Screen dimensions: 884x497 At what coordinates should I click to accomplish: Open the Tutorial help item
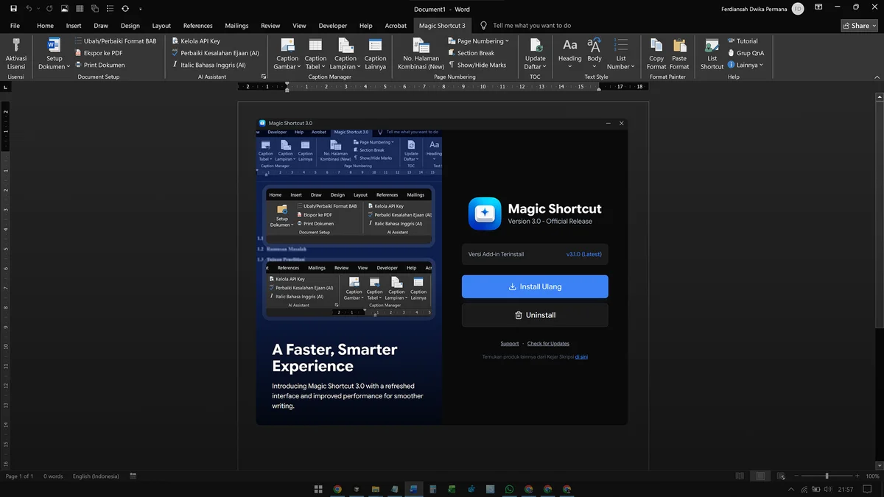pyautogui.click(x=742, y=41)
